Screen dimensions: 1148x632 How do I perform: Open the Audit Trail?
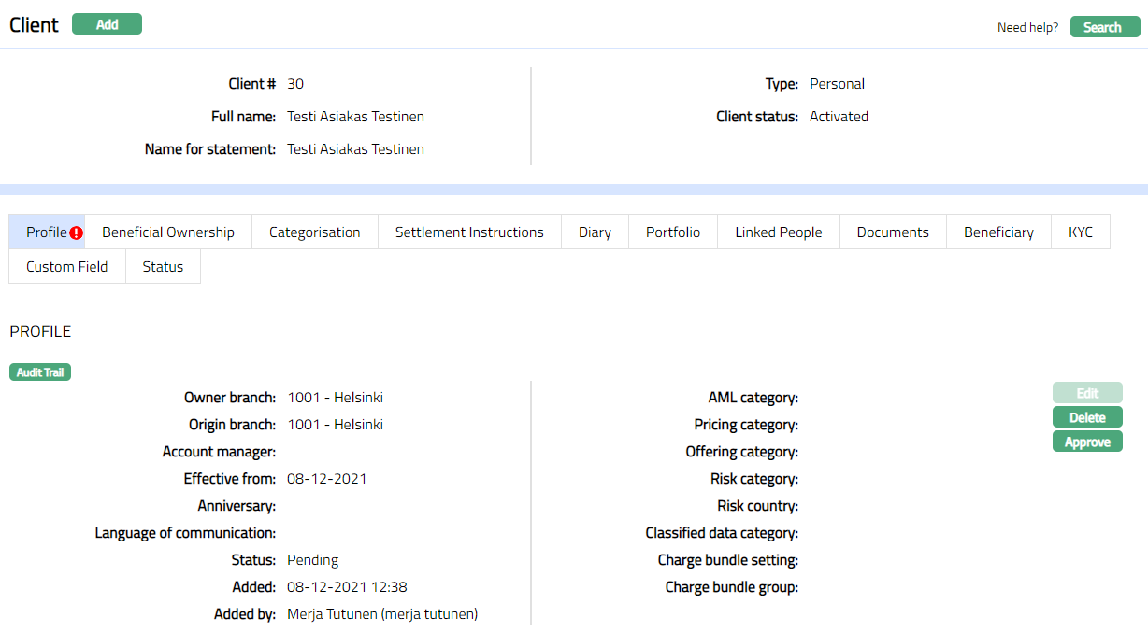(x=40, y=372)
